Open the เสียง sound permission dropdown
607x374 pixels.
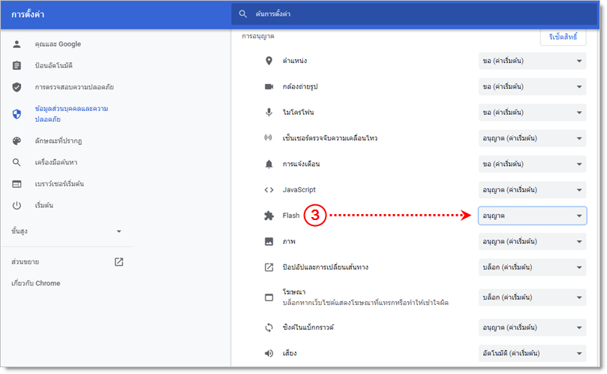point(532,353)
